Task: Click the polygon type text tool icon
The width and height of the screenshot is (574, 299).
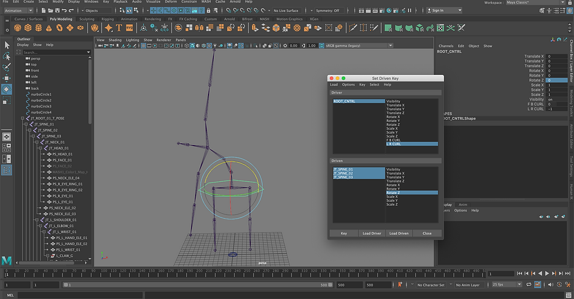Action: pos(119,28)
